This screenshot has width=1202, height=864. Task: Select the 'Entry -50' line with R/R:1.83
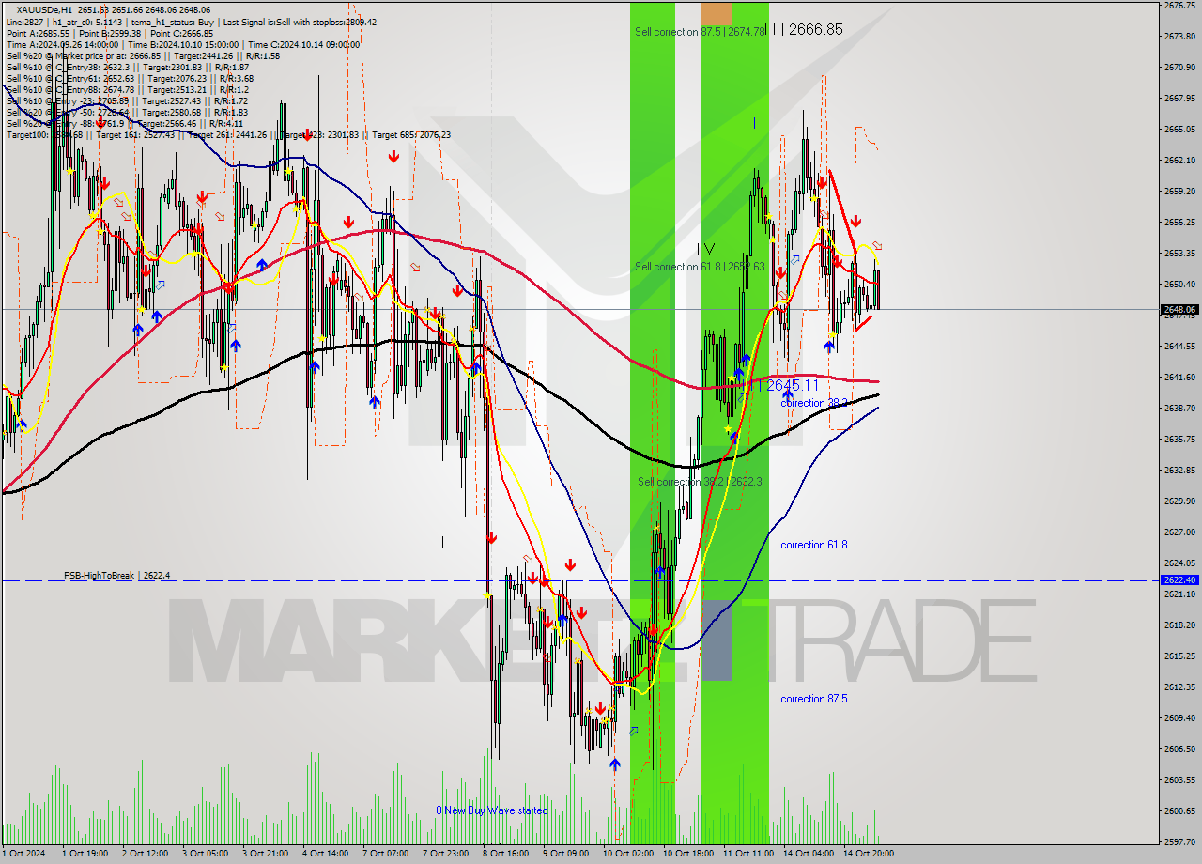pyautogui.click(x=127, y=112)
